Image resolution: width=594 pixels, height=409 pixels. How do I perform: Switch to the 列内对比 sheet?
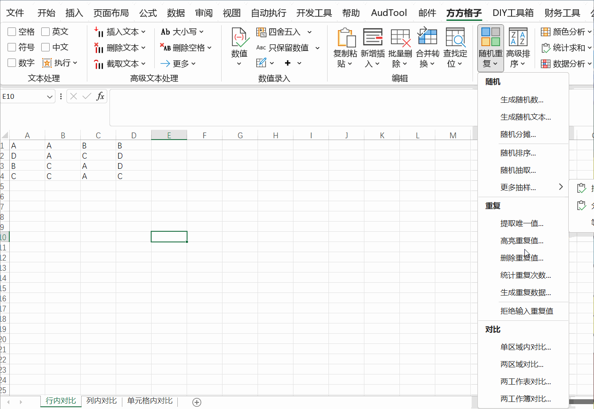[101, 400]
